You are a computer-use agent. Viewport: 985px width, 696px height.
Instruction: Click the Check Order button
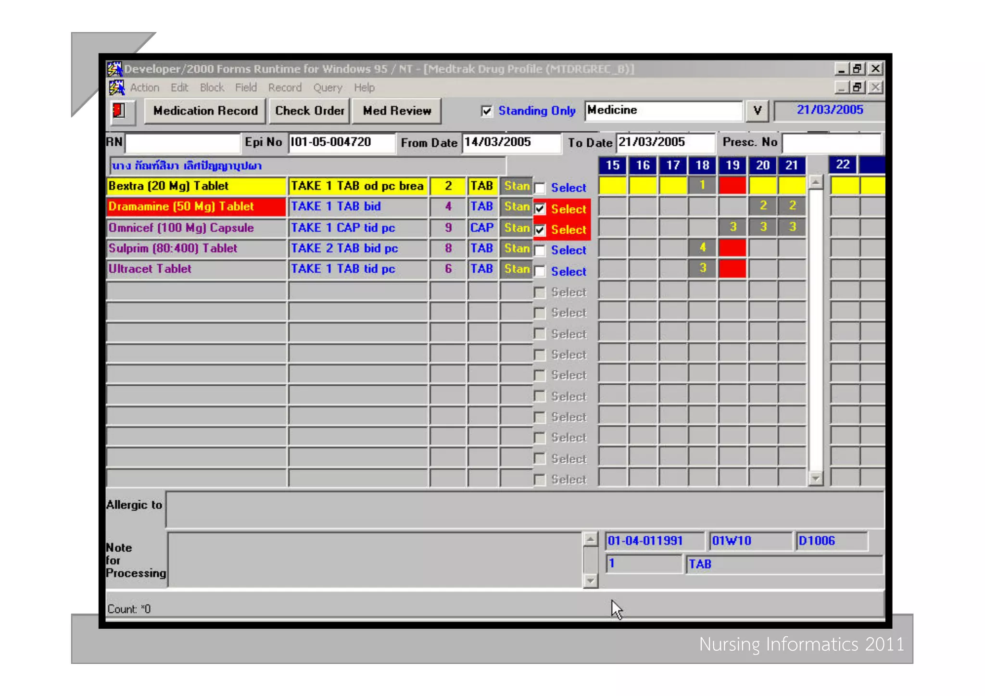point(309,111)
